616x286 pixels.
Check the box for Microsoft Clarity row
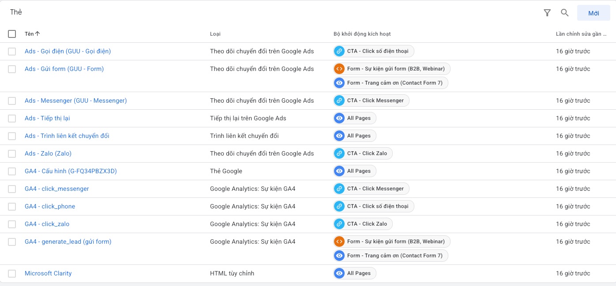(x=12, y=274)
